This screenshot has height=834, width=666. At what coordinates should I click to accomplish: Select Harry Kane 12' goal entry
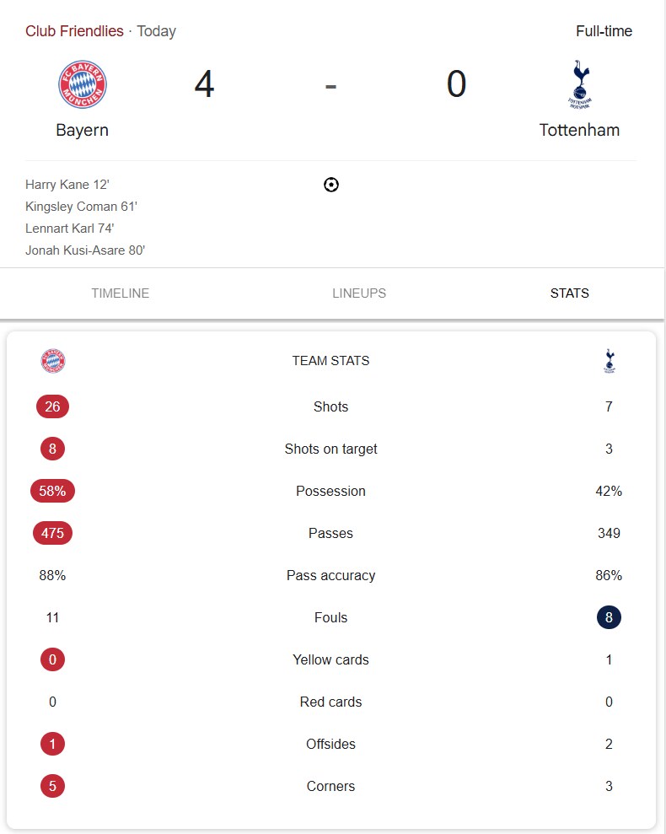click(x=67, y=184)
